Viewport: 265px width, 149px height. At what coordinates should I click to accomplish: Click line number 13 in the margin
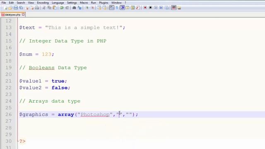pos(8,28)
